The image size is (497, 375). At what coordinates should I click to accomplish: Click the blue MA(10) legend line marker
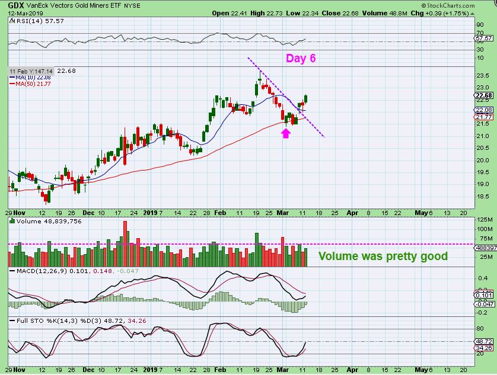(x=12, y=77)
